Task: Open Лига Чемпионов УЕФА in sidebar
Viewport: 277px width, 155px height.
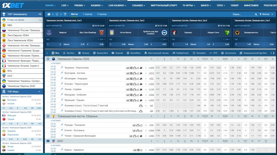Action: pyautogui.click(x=22, y=40)
